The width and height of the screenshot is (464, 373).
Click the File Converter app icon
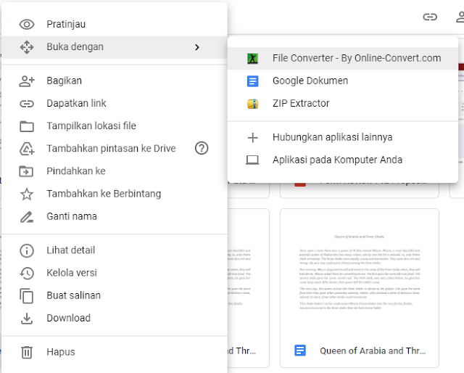point(253,59)
